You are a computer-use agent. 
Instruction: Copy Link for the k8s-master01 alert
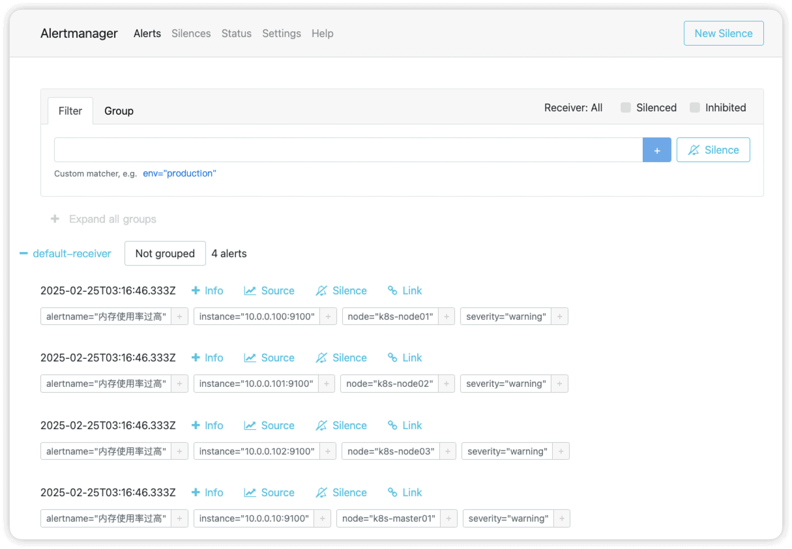405,492
